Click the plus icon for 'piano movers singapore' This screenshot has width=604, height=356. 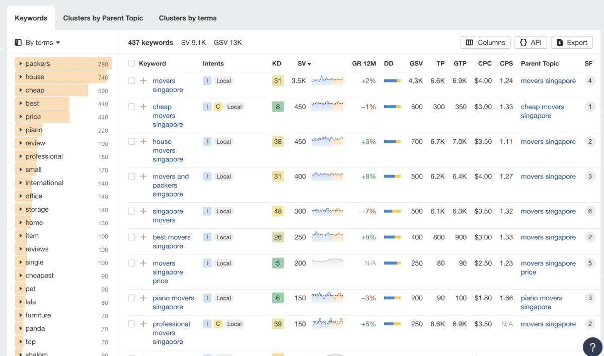coord(143,298)
